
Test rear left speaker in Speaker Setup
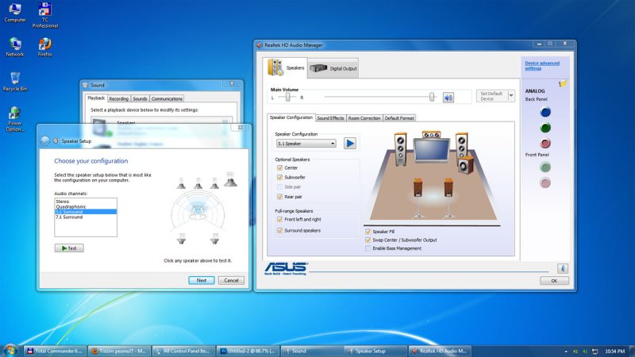coord(182,239)
